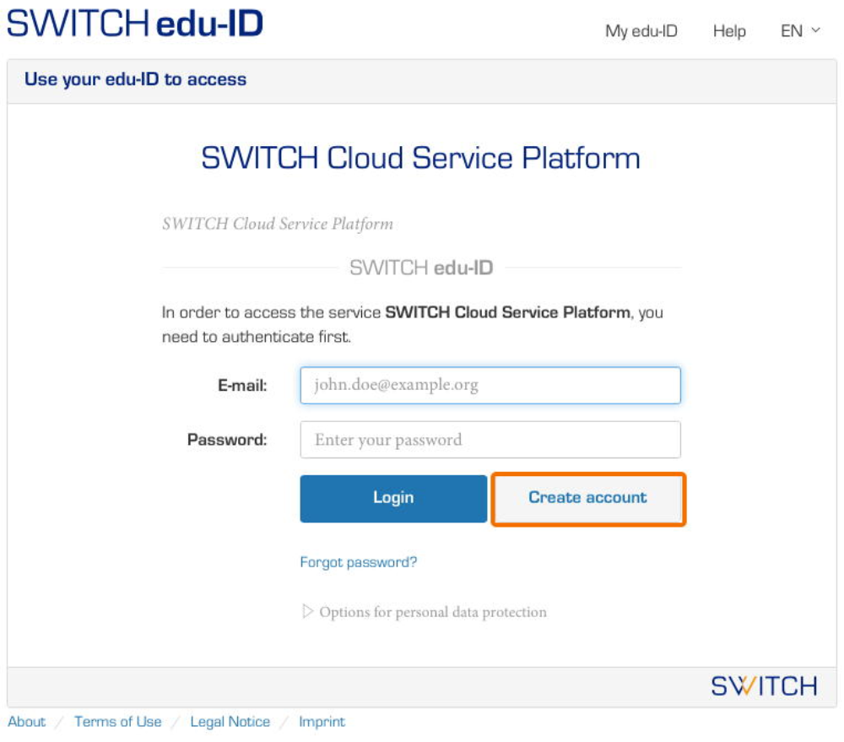Click the Password field label
Screen dimensions: 844x742
click(227, 440)
